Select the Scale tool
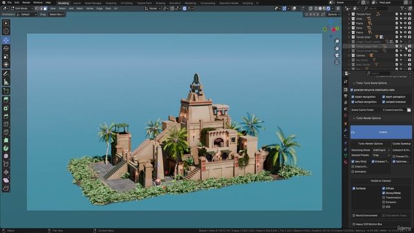This screenshot has height=233, width=414. [6, 56]
